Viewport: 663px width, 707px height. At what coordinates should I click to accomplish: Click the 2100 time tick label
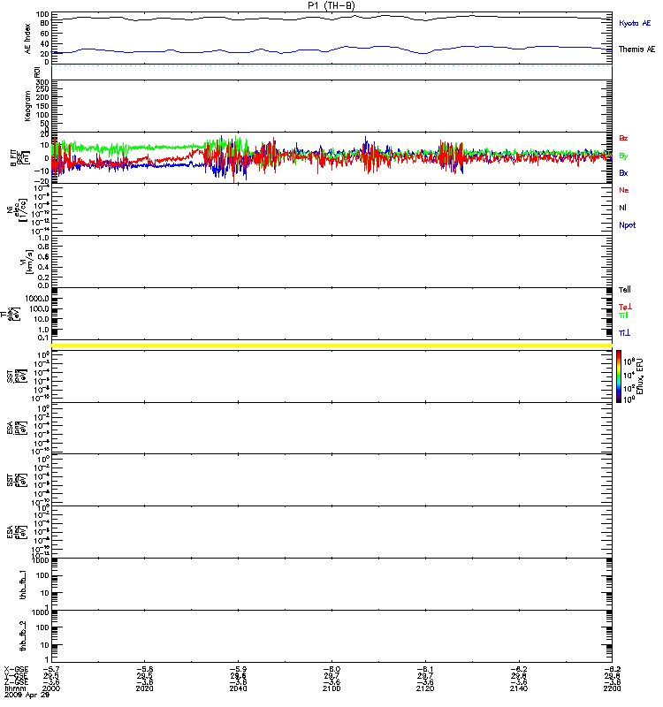tap(331, 688)
